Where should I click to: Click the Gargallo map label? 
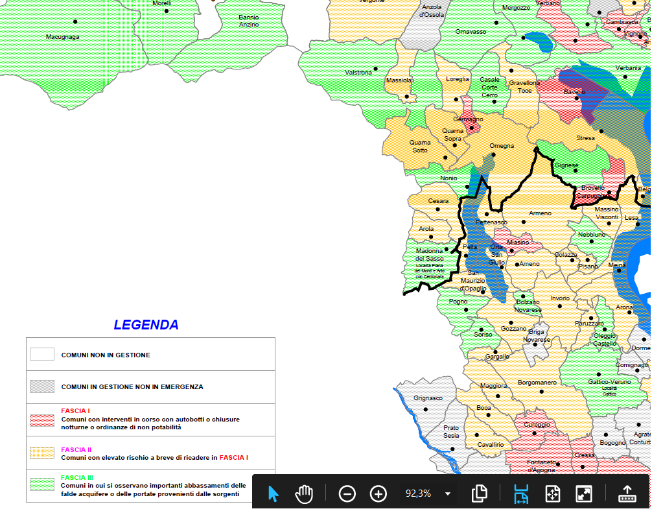[497, 357]
